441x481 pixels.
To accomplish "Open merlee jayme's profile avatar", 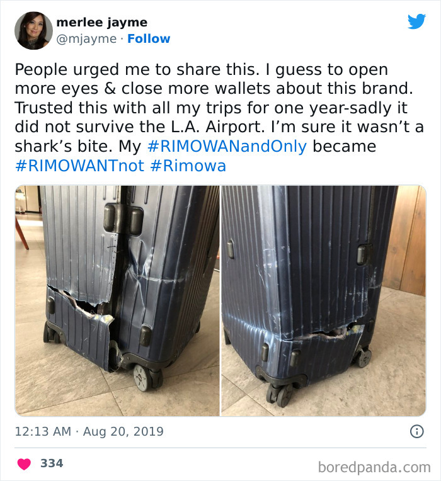I will coord(33,30).
